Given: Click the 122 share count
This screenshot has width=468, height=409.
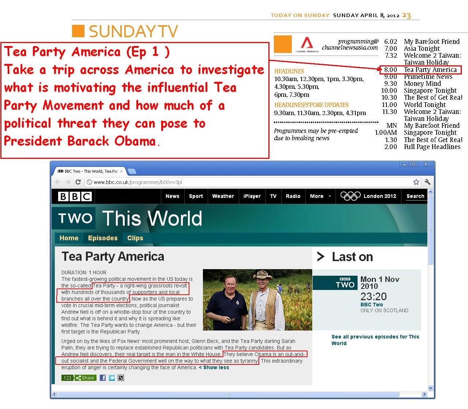Looking at the screenshot, I should pyautogui.click(x=68, y=378).
